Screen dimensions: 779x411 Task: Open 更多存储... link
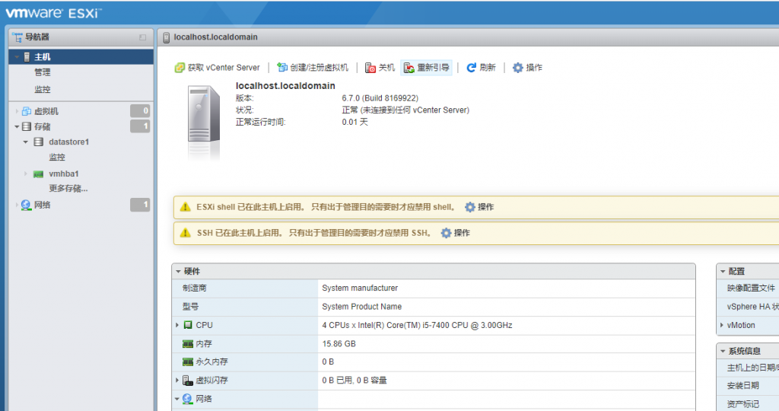point(68,188)
